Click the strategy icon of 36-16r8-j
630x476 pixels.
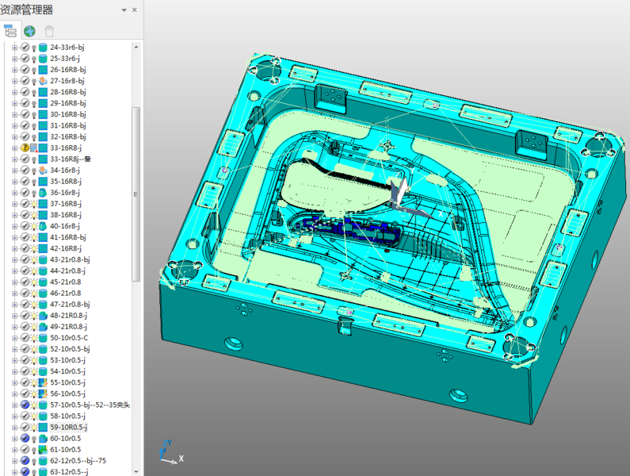pyautogui.click(x=44, y=193)
